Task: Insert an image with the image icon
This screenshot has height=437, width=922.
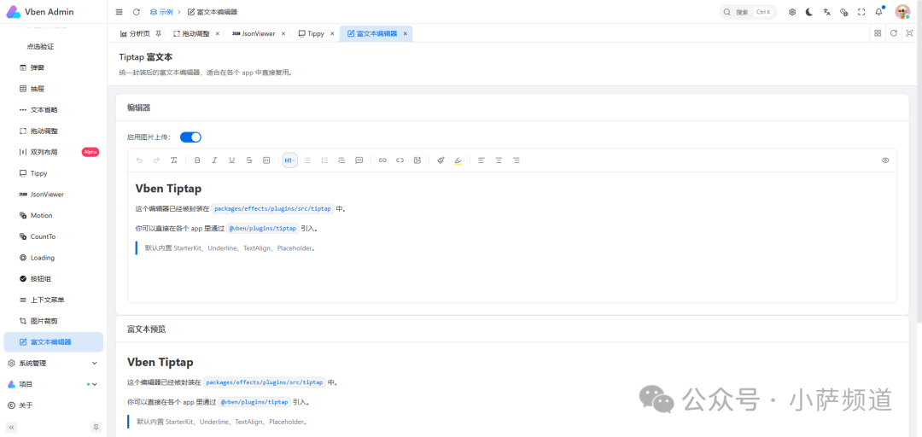Action: (x=417, y=160)
